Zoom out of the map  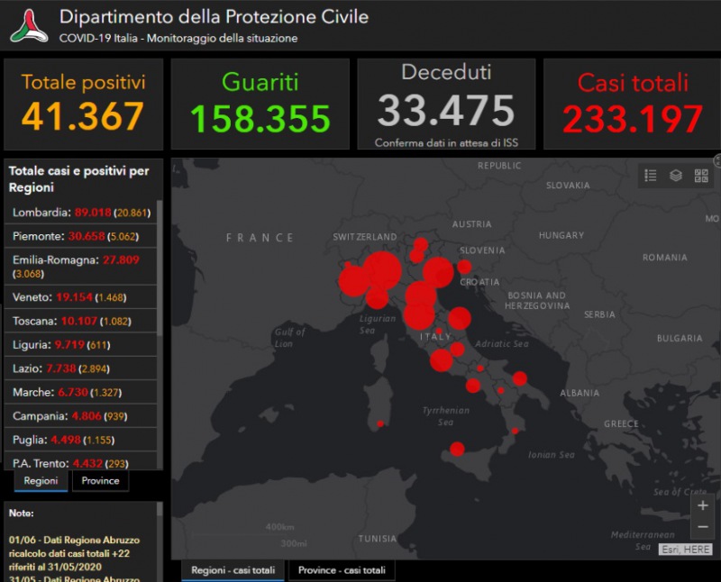tap(703, 527)
